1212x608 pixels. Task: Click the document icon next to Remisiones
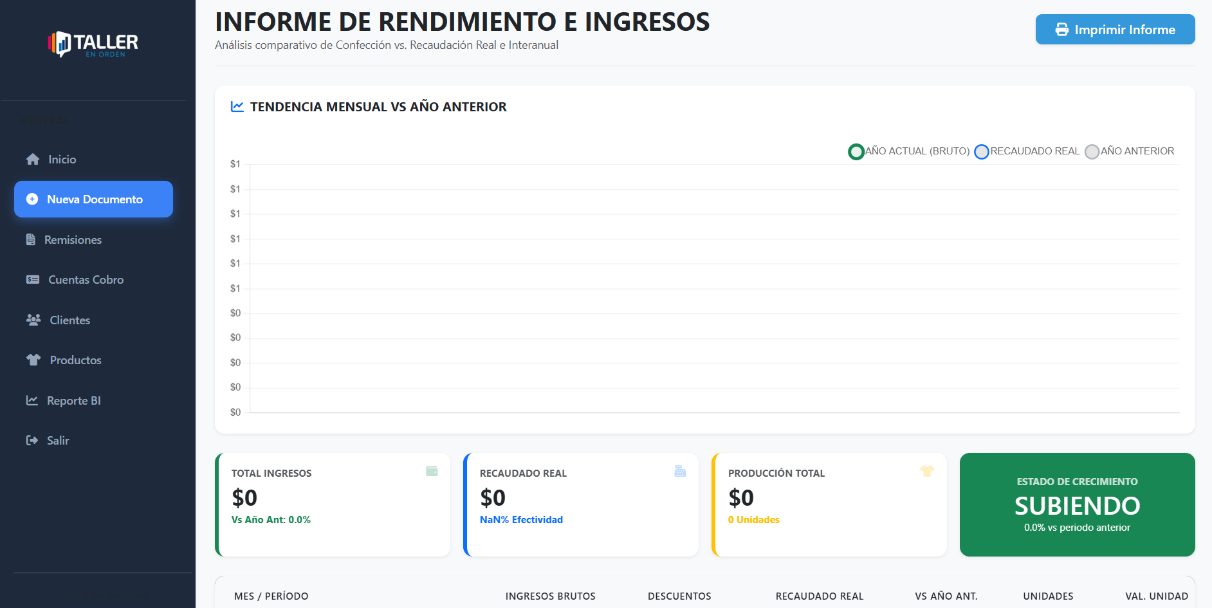[31, 239]
